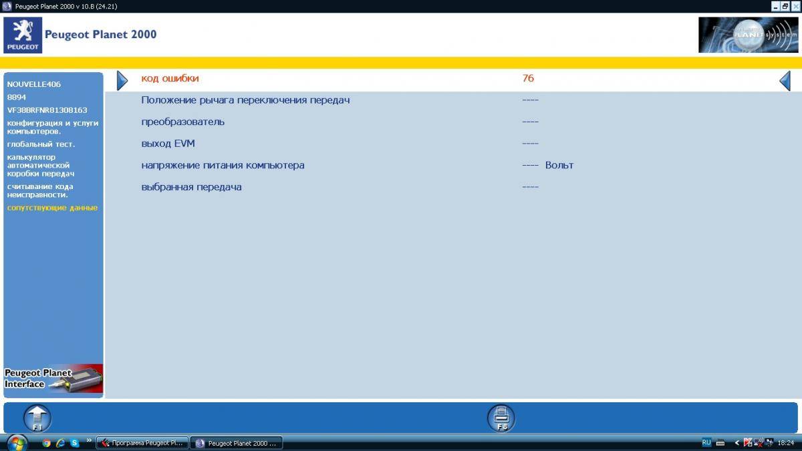802x451 pixels.
Task: Show hidden system tray icons
Action: point(737,442)
